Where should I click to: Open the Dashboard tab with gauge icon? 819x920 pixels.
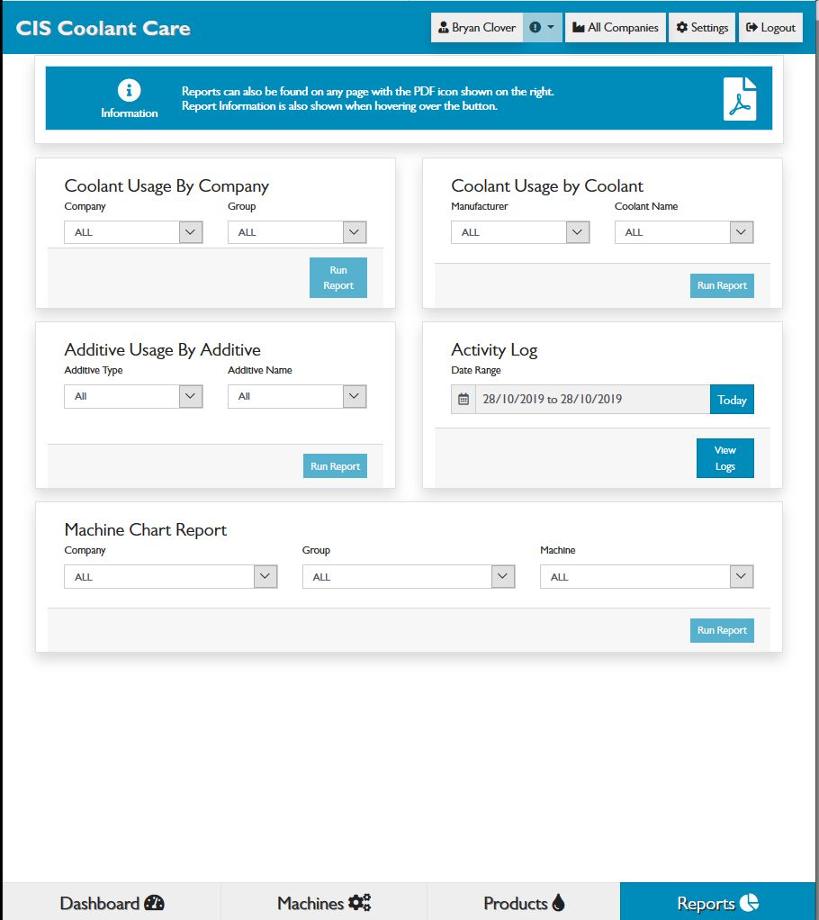[112, 903]
